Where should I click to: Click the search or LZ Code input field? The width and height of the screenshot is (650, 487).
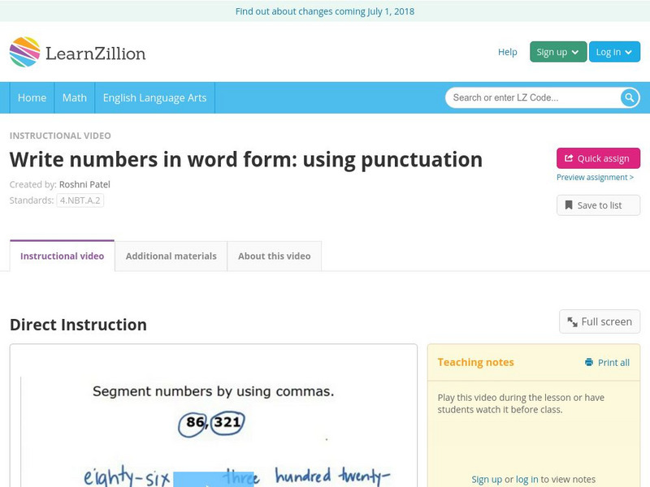(528, 97)
